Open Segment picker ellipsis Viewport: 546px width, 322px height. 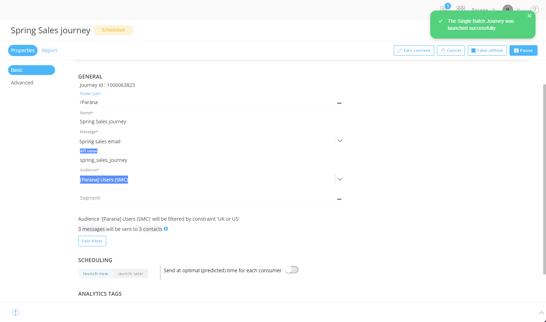339,199
